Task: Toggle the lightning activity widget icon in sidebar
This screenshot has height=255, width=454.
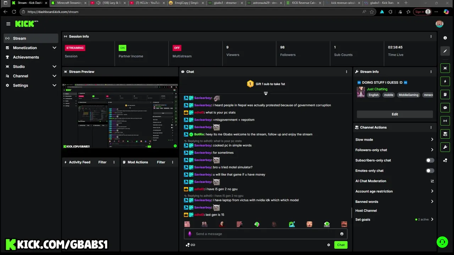Action: pyautogui.click(x=445, y=81)
